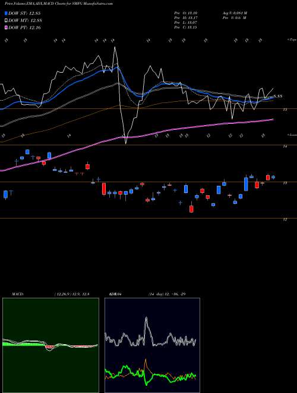
Task: Click the MACD parameters and values text
Action: click(x=71, y=294)
